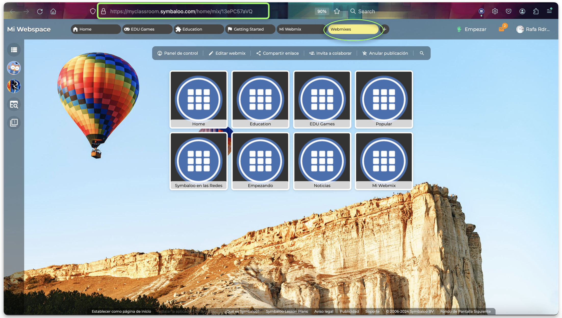Open the Popular webmix tile
This screenshot has width=562, height=318.
384,99
